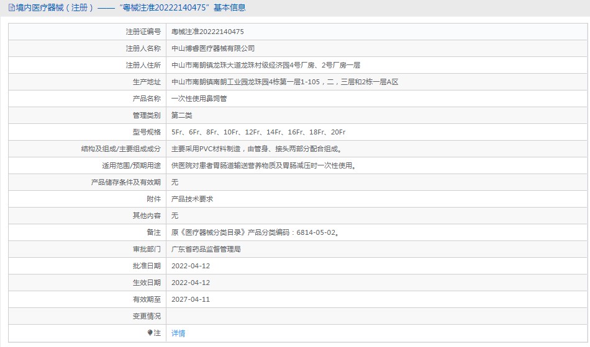Click the 备注 label
This screenshot has height=347, width=590.
tap(154, 232)
